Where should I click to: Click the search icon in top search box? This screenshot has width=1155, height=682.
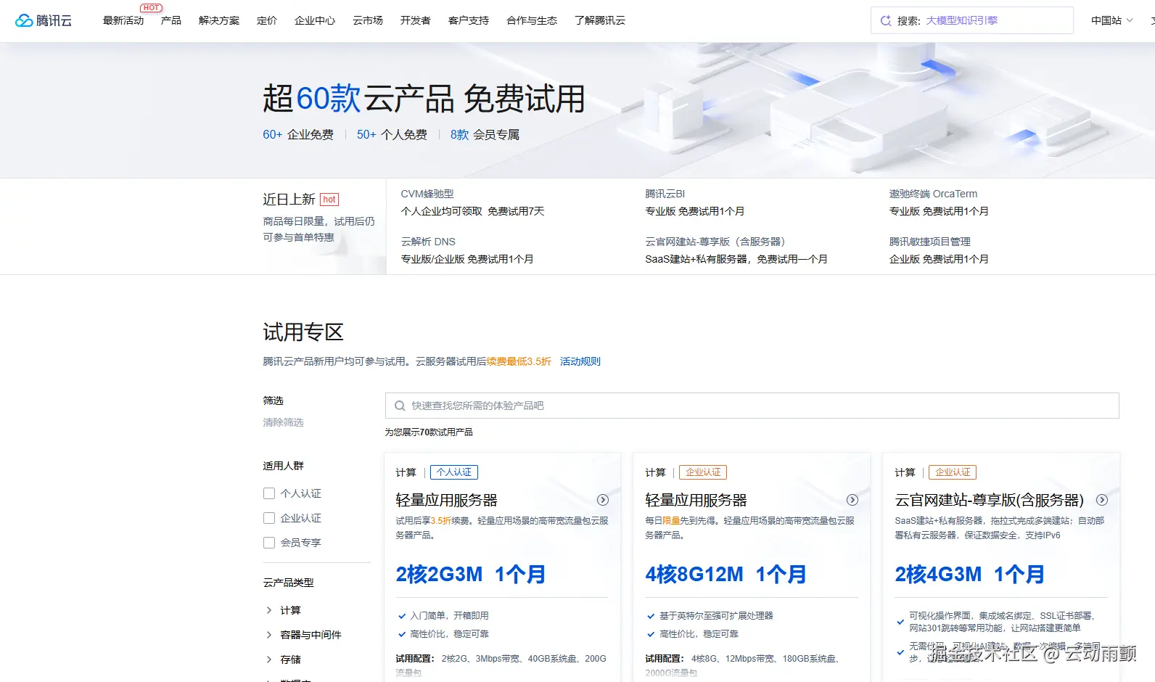[885, 21]
